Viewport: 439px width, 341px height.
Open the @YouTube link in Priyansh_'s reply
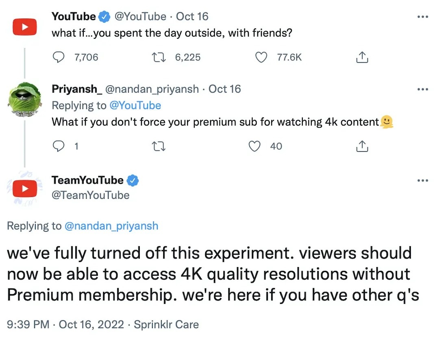click(135, 106)
